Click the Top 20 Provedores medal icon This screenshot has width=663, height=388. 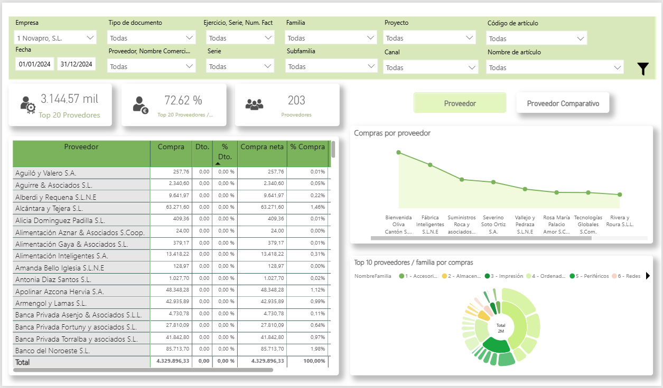27,104
